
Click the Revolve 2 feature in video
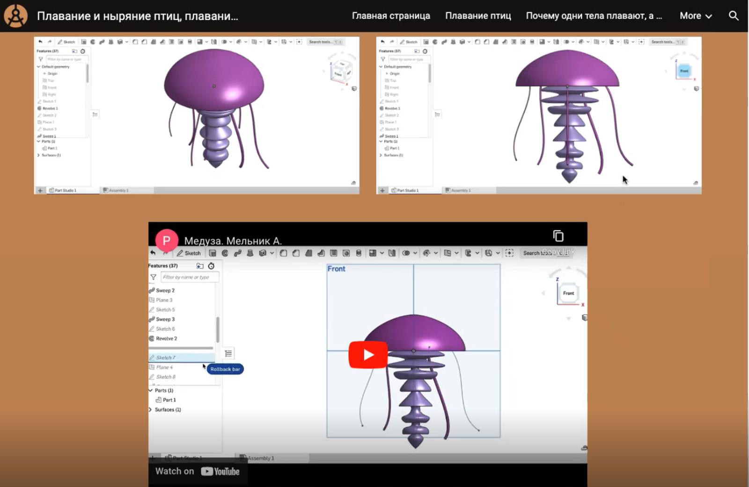[x=166, y=338]
